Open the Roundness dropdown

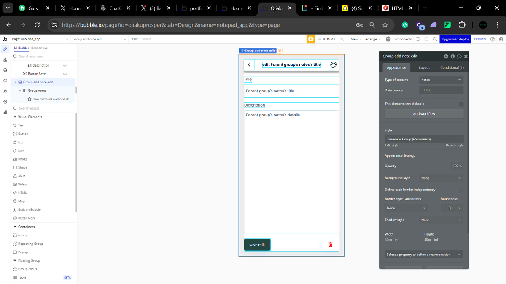tap(452, 208)
